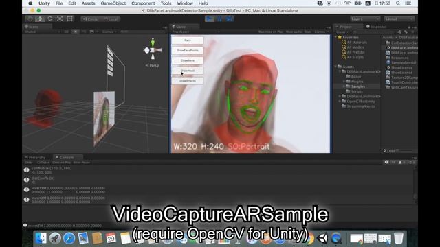Open the Layers dropdown

click(365, 19)
